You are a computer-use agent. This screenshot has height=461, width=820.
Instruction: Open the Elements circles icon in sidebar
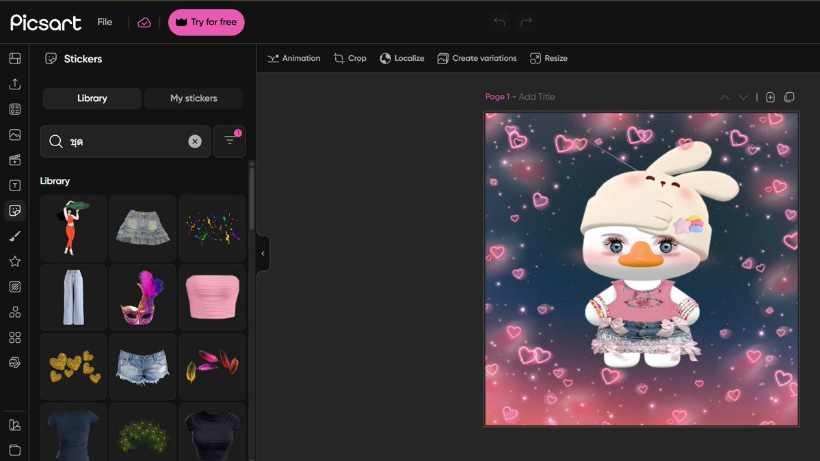click(14, 312)
